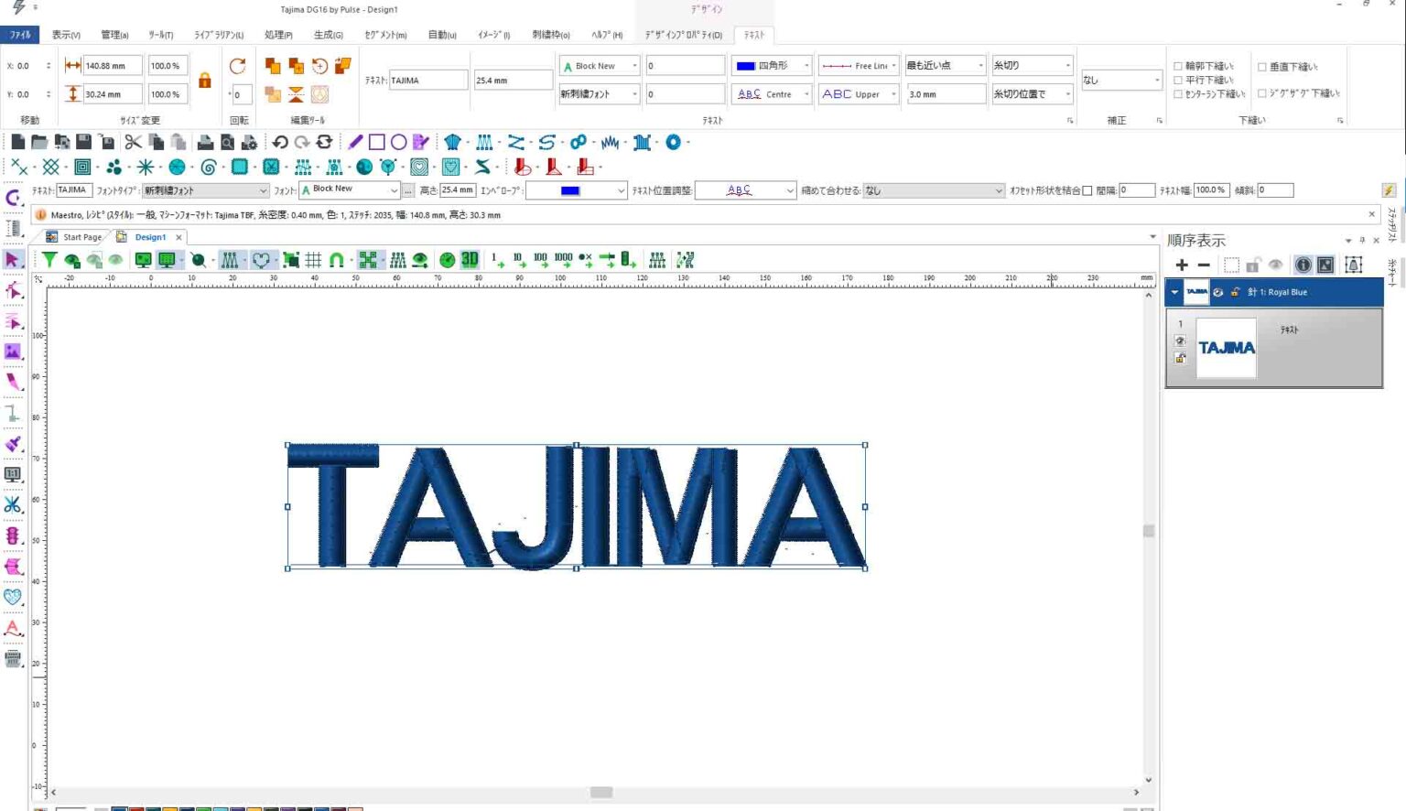
Task: Advance 1000 stitches with stepper icon
Action: click(x=563, y=260)
